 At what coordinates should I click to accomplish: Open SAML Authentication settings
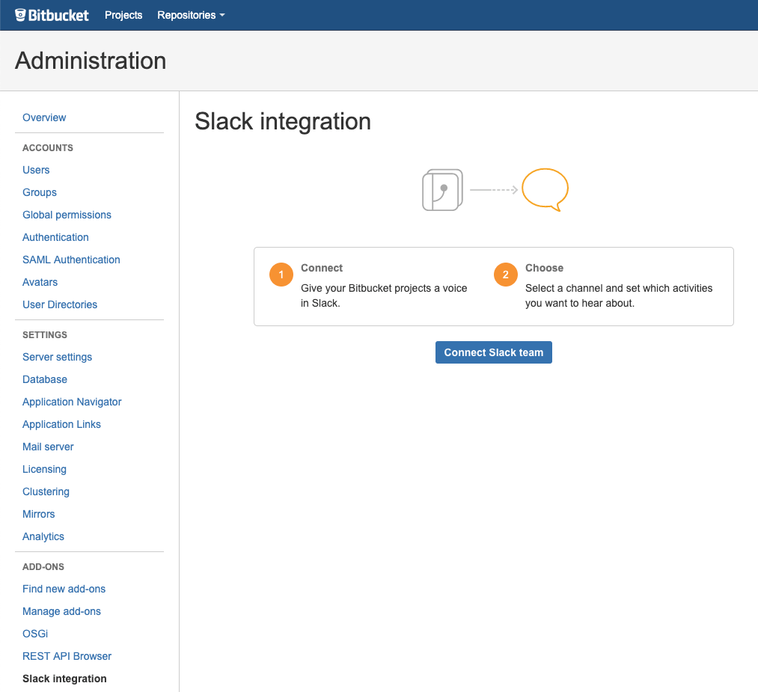click(x=71, y=260)
